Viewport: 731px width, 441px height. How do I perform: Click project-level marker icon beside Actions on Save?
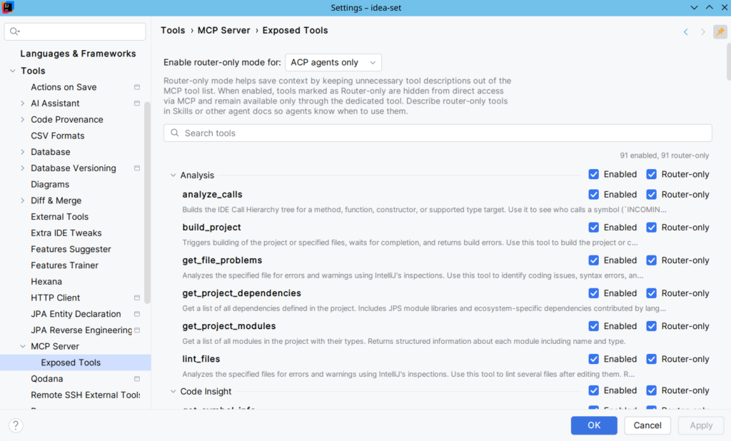137,87
